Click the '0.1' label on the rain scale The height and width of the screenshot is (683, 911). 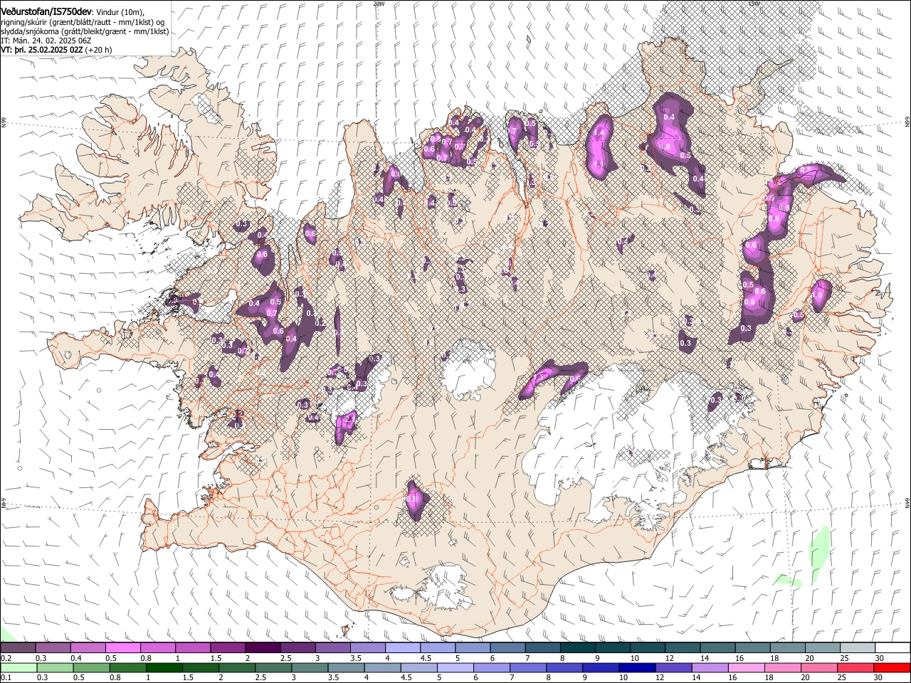coord(6,678)
